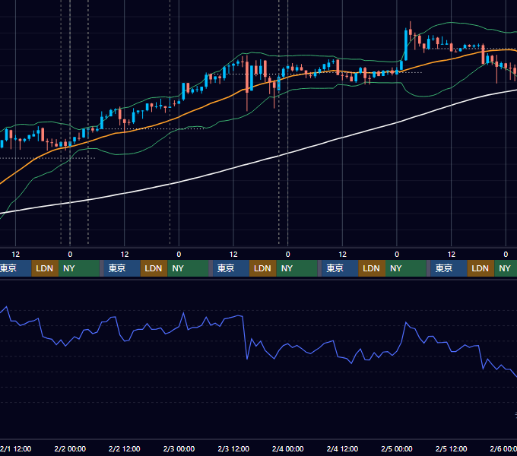
Task: Select the LDN session block on 2/5
Action: (481, 268)
